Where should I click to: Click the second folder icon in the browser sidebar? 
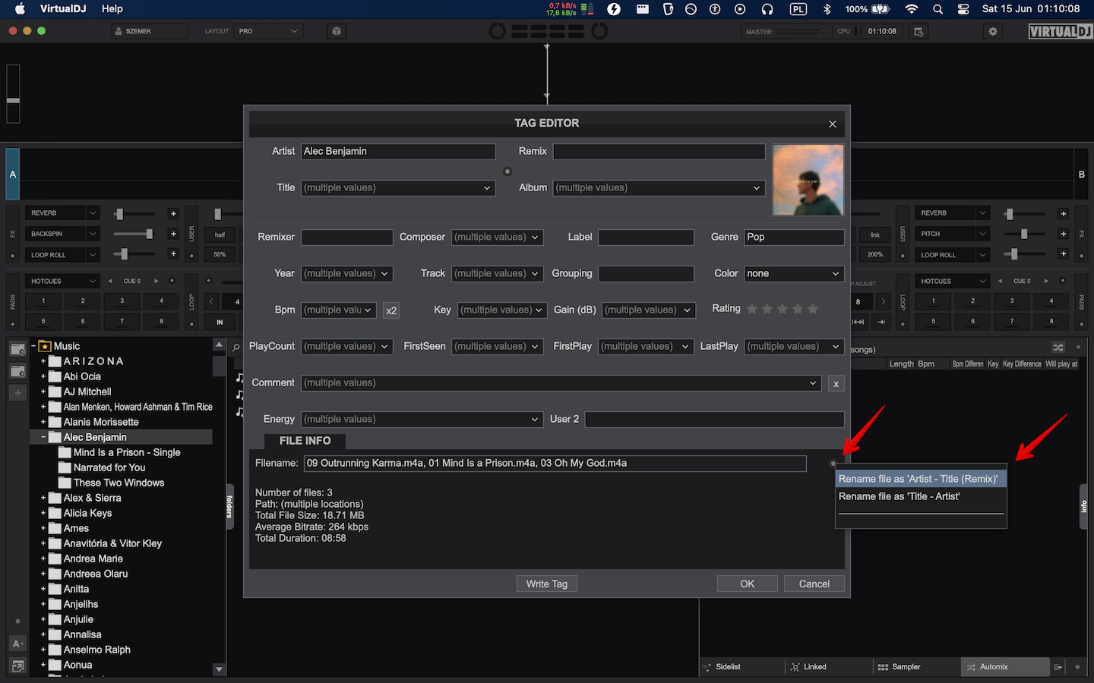(17, 371)
